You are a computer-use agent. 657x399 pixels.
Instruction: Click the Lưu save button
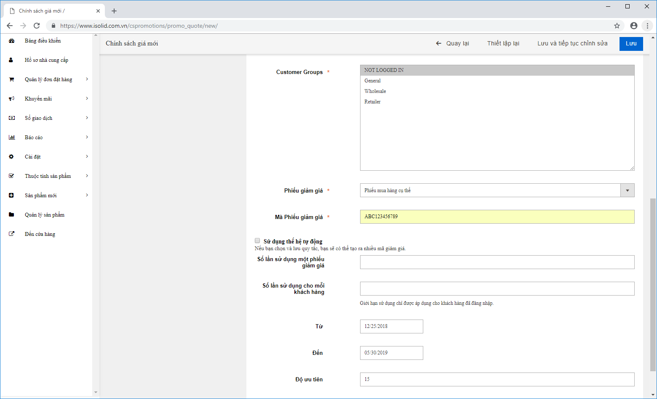click(631, 44)
